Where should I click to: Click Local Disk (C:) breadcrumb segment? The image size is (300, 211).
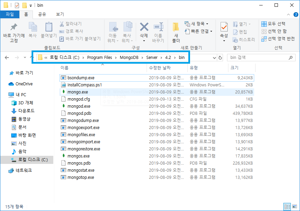(x=64, y=58)
